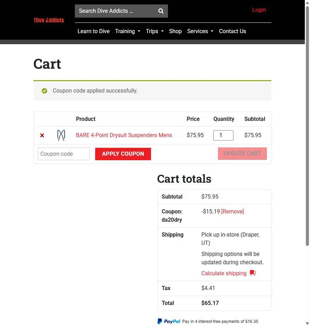
Task: Click the search magnifier icon
Action: (161, 11)
